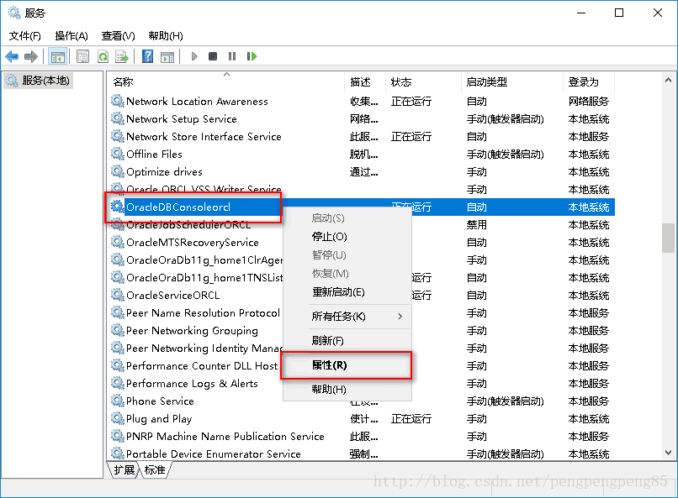The height and width of the screenshot is (498, 678).
Task: Click the services app icon in title bar
Action: coord(13,13)
